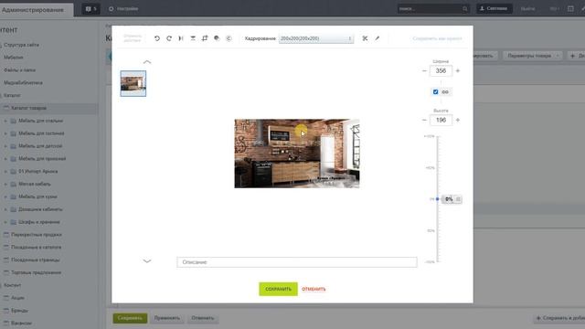The width and height of the screenshot is (585, 329).
Task: Open the Светлана user menu
Action: [x=494, y=8]
